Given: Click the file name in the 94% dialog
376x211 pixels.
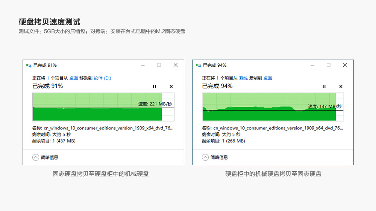Looking at the screenshot, I should point(278,128).
